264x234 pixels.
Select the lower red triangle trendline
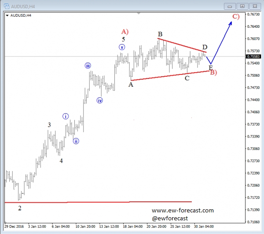[x=170, y=76]
